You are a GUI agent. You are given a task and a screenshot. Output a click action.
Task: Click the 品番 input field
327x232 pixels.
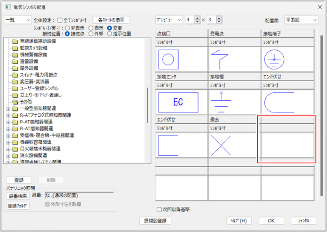(x=79, y=195)
